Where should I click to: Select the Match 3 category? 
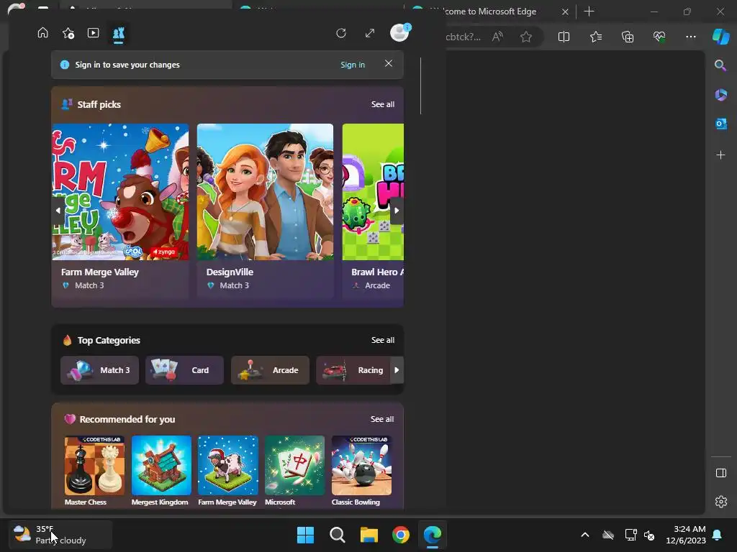(99, 370)
